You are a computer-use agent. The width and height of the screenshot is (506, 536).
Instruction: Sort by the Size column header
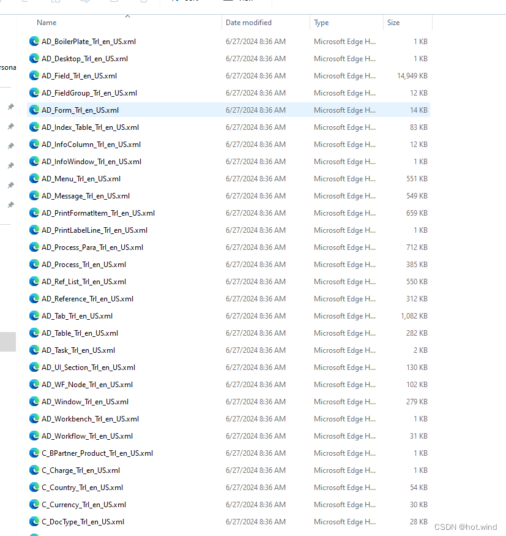click(393, 23)
